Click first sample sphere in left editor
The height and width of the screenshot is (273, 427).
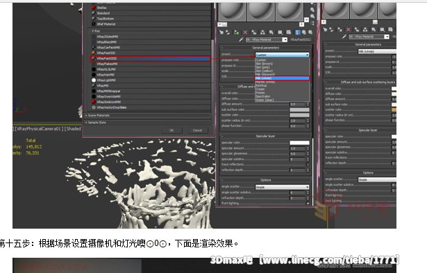[x=232, y=12]
